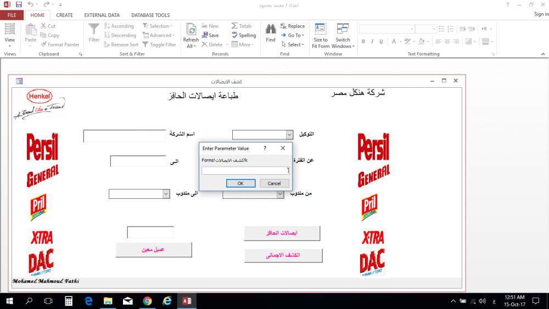Open the الى مندوب combo box arrow

(x=166, y=194)
